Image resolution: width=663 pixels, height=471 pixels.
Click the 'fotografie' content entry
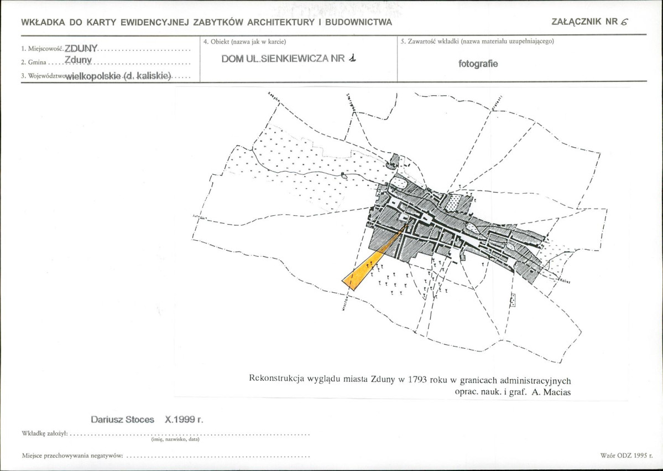(x=478, y=64)
